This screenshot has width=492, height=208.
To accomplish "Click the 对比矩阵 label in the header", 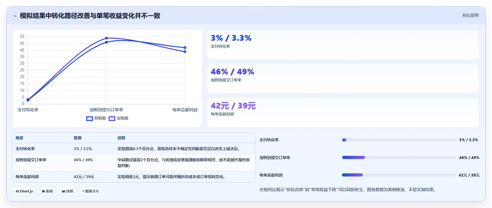I will point(470,15).
